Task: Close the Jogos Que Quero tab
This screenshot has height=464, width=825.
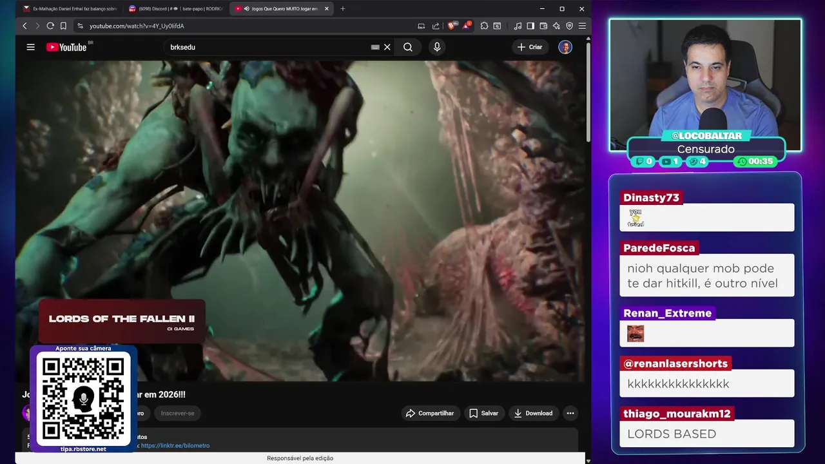Action: (x=327, y=8)
